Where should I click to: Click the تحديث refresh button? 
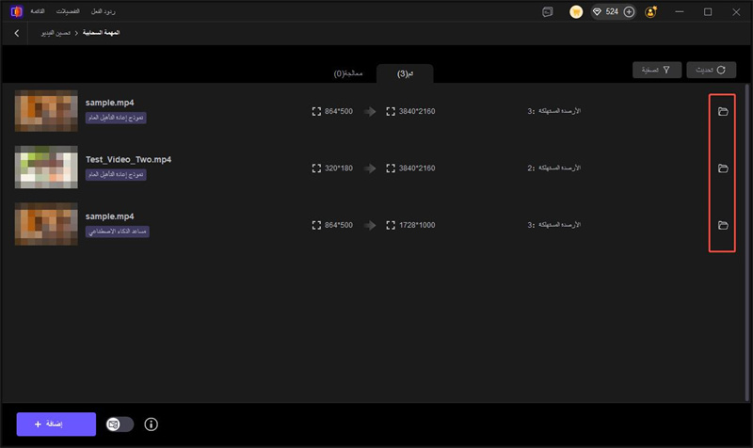pos(712,70)
